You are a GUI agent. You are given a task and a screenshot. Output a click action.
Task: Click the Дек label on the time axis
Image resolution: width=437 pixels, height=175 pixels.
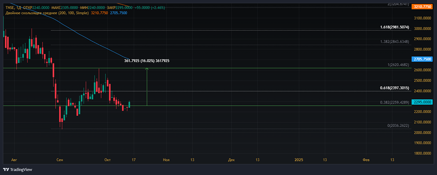pos(231,160)
